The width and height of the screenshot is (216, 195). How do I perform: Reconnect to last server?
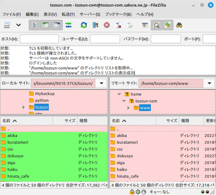130,25
